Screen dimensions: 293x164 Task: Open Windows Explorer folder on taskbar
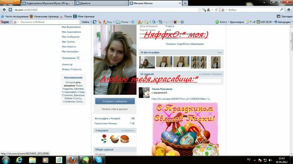click(32, 160)
